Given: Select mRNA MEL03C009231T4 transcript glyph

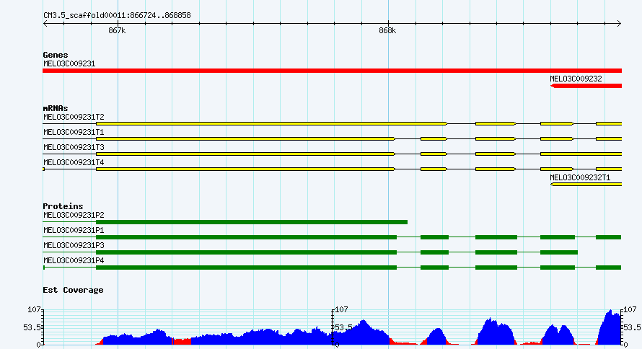Looking at the screenshot, I should tap(332, 169).
